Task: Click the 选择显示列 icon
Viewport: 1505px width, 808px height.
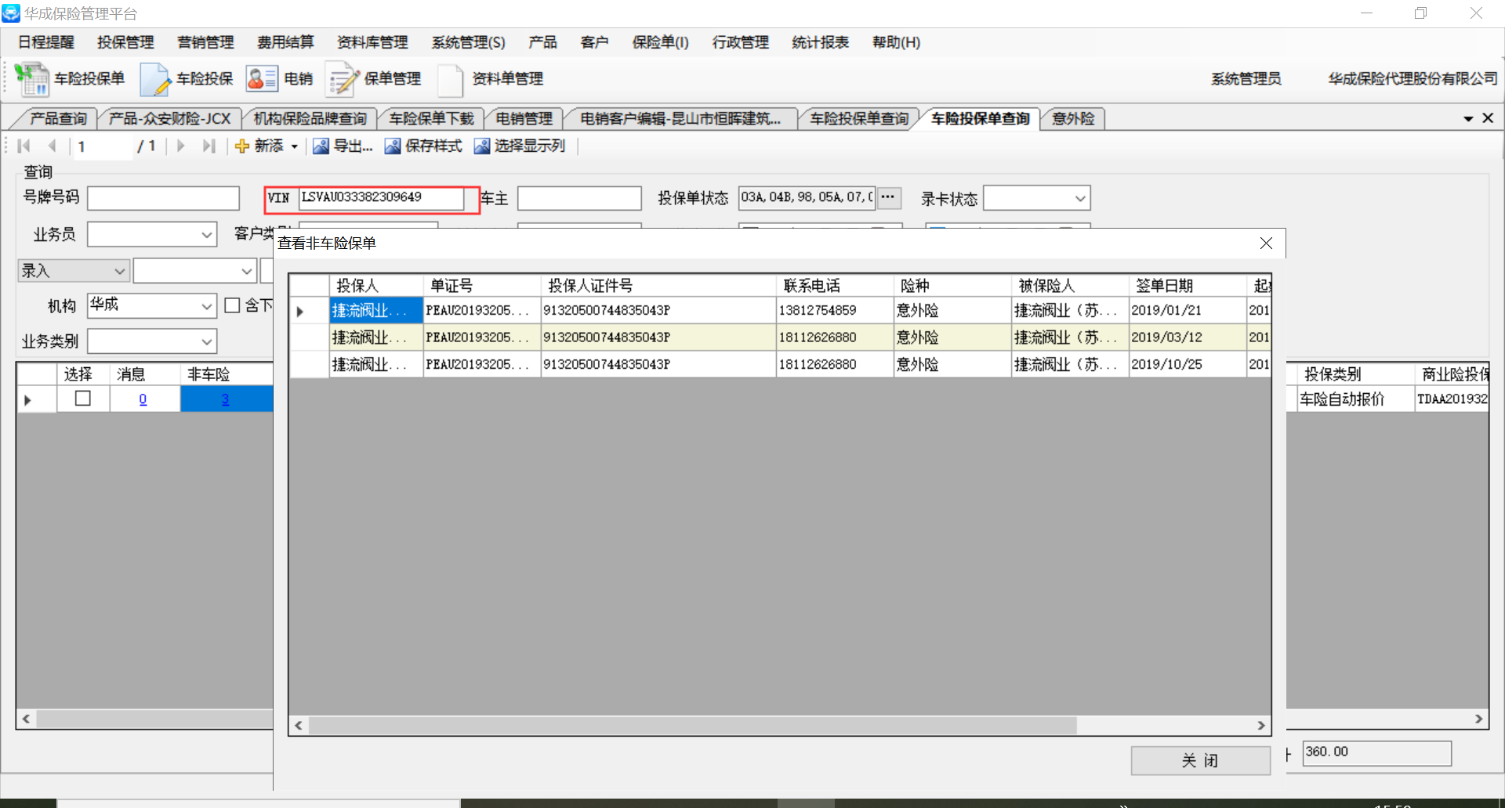Action: 482,146
